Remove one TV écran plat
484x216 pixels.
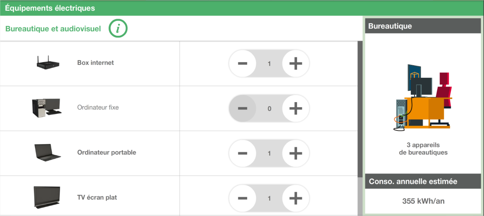[243, 198]
